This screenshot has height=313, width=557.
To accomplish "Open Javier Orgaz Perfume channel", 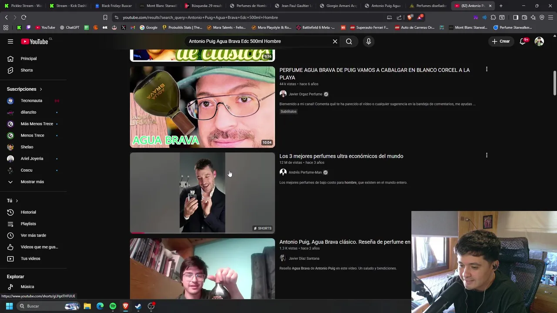I will pyautogui.click(x=305, y=94).
